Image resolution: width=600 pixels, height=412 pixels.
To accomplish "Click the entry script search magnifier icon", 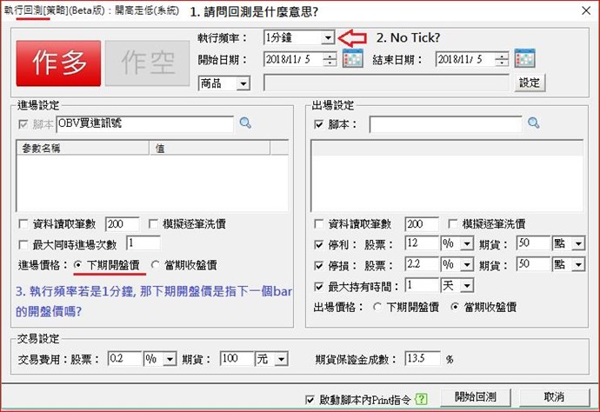I will 245,123.
